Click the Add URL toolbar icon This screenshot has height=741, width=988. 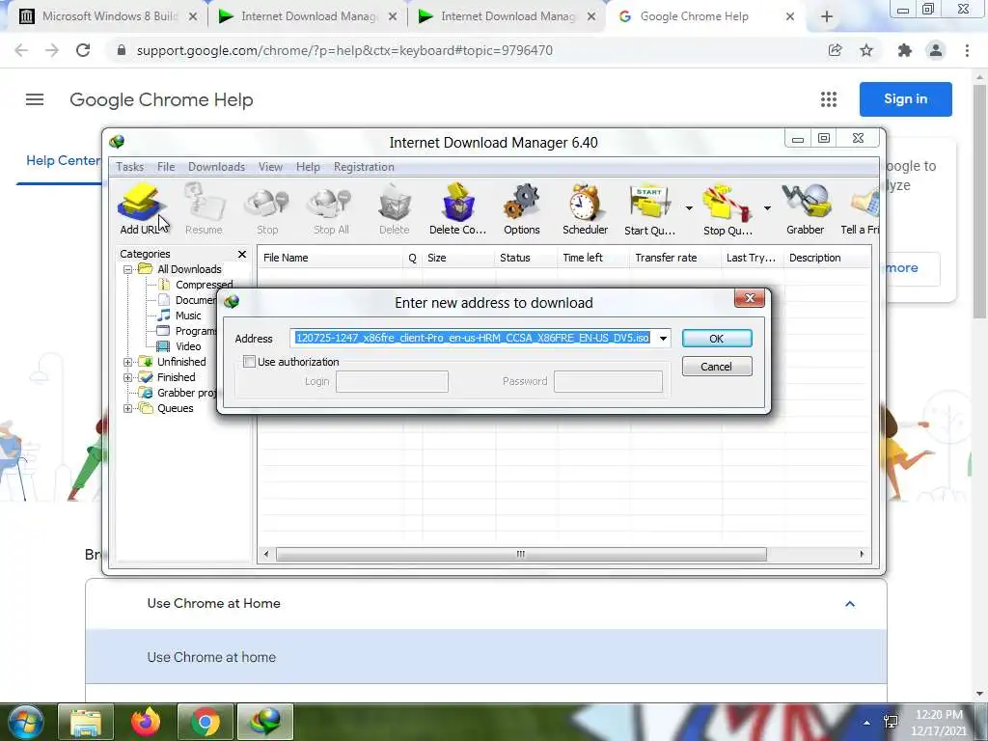tap(140, 209)
